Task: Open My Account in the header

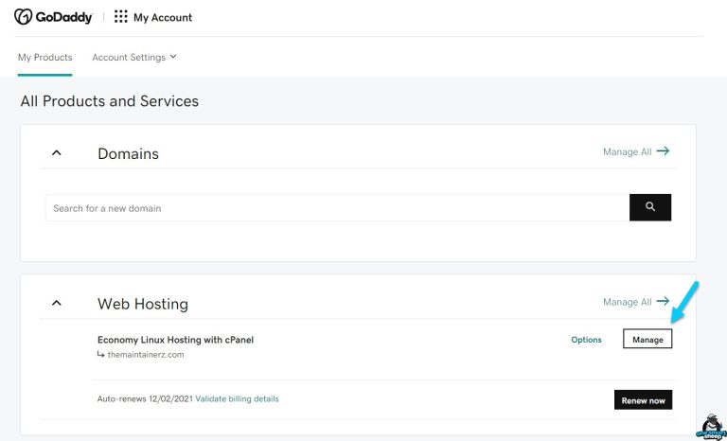Action: pos(162,17)
